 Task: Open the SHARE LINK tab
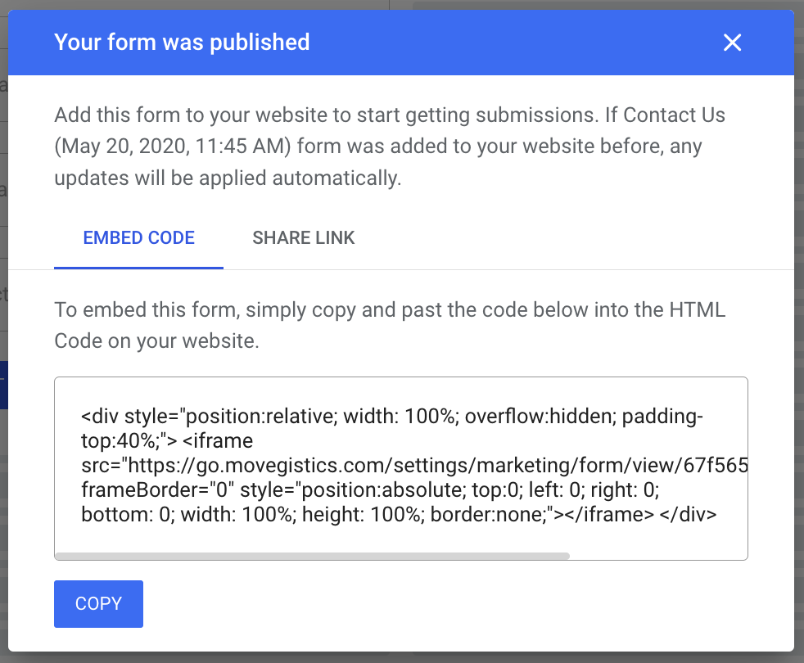[304, 238]
